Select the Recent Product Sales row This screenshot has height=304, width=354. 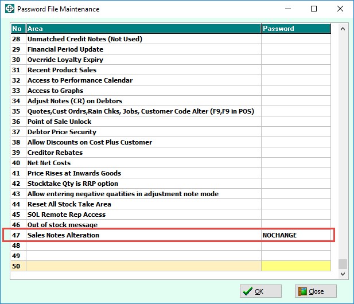[x=170, y=70]
